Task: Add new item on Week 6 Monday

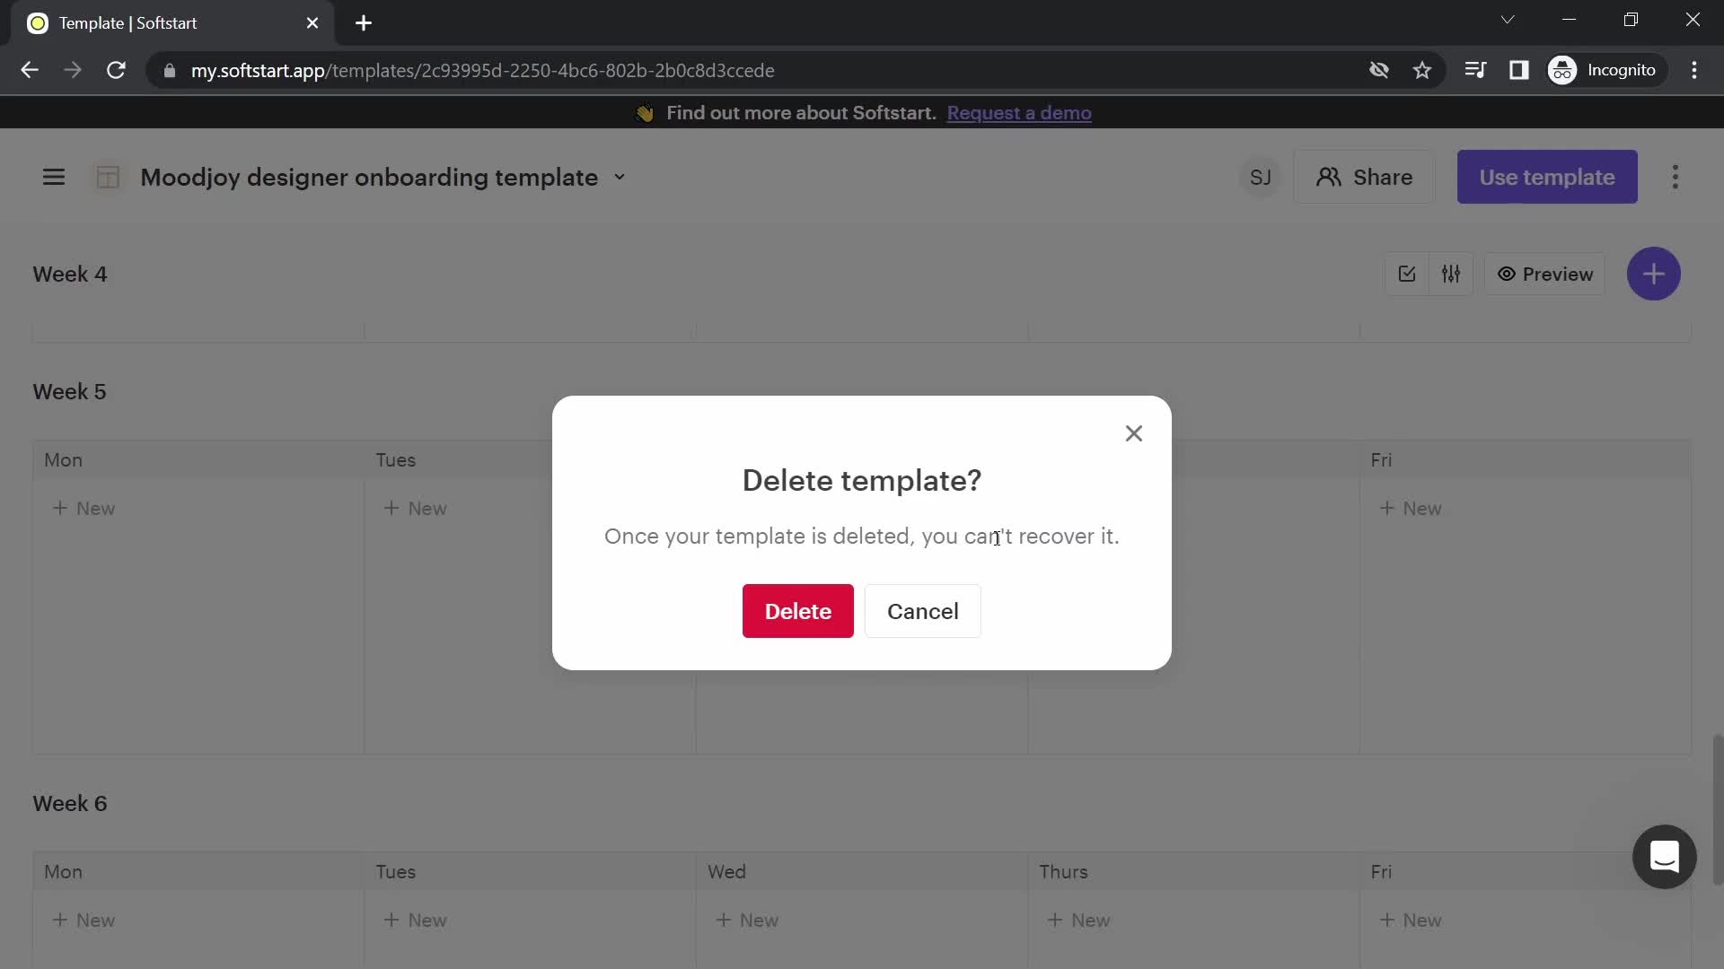Action: point(84,921)
